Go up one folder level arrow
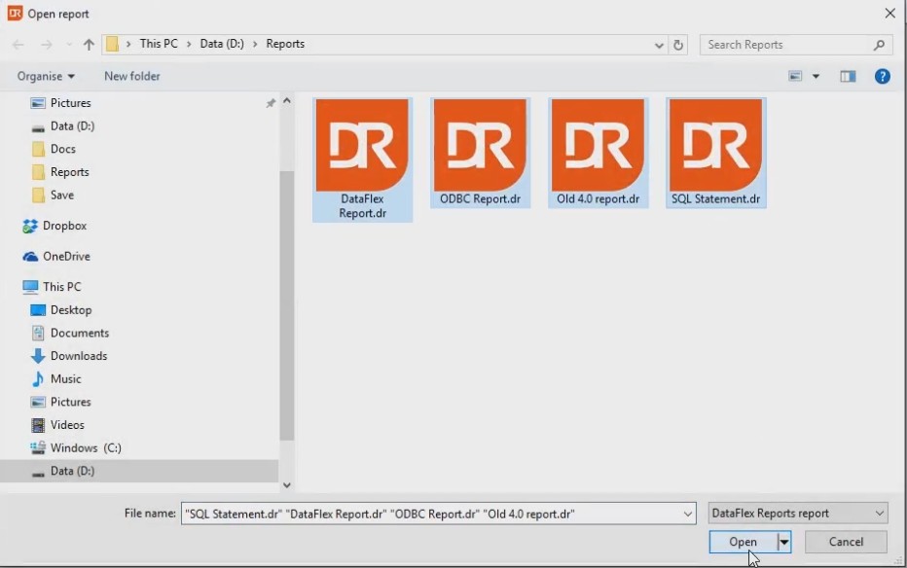 (x=89, y=45)
